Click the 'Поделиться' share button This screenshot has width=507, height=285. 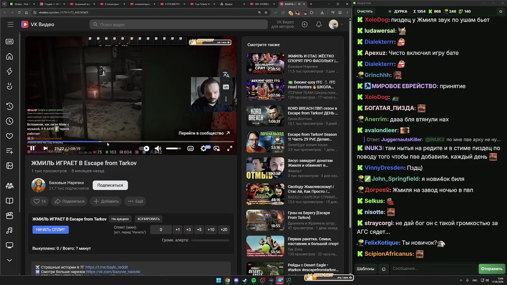pos(70,201)
